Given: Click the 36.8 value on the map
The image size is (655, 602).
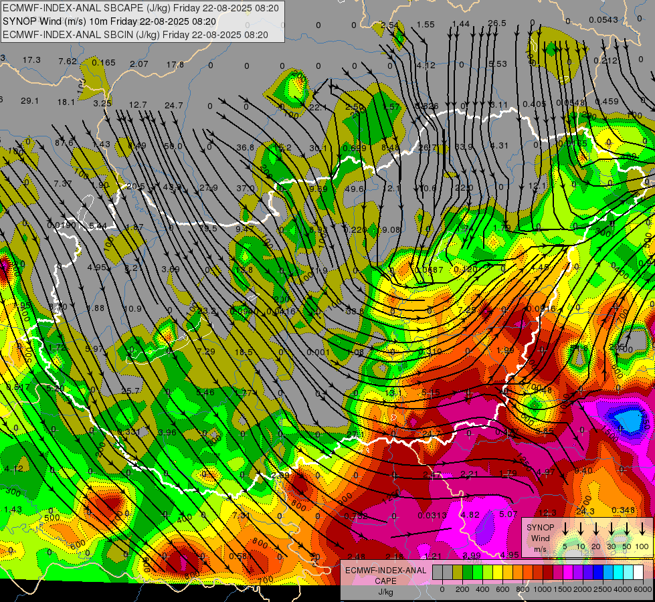Looking at the screenshot, I should click(x=246, y=147).
